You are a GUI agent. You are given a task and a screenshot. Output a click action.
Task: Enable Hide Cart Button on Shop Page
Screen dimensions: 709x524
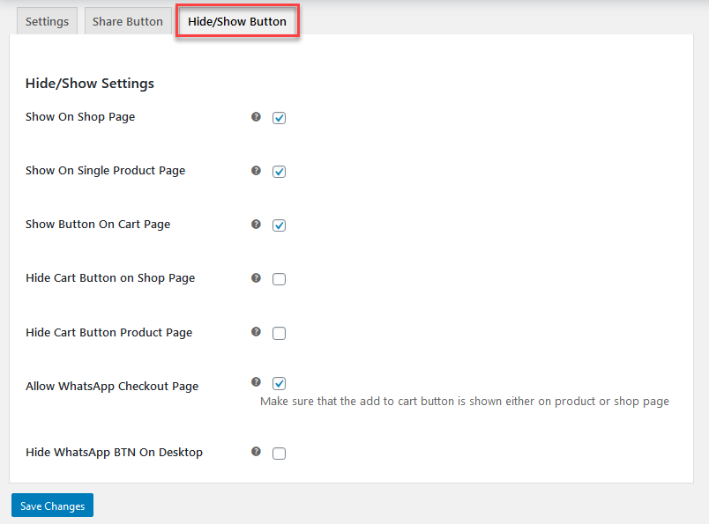[x=279, y=279]
